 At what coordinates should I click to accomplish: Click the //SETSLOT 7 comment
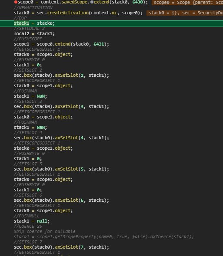tap(28, 242)
